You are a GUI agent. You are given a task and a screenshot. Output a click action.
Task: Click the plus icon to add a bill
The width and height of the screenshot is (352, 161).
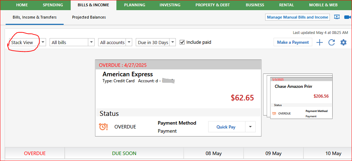coord(319,42)
